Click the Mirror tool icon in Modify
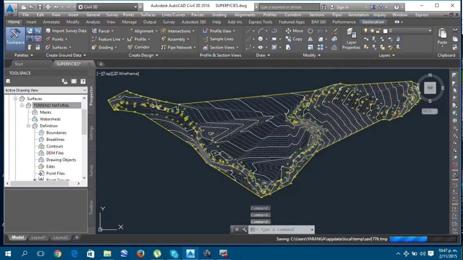The image size is (463, 260). tap(310, 39)
